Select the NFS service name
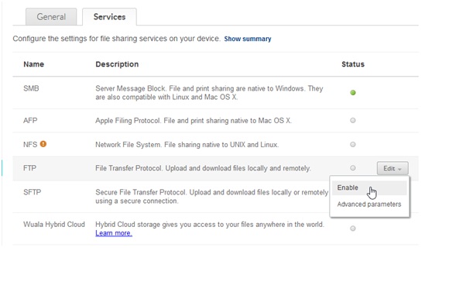 [x=30, y=144]
